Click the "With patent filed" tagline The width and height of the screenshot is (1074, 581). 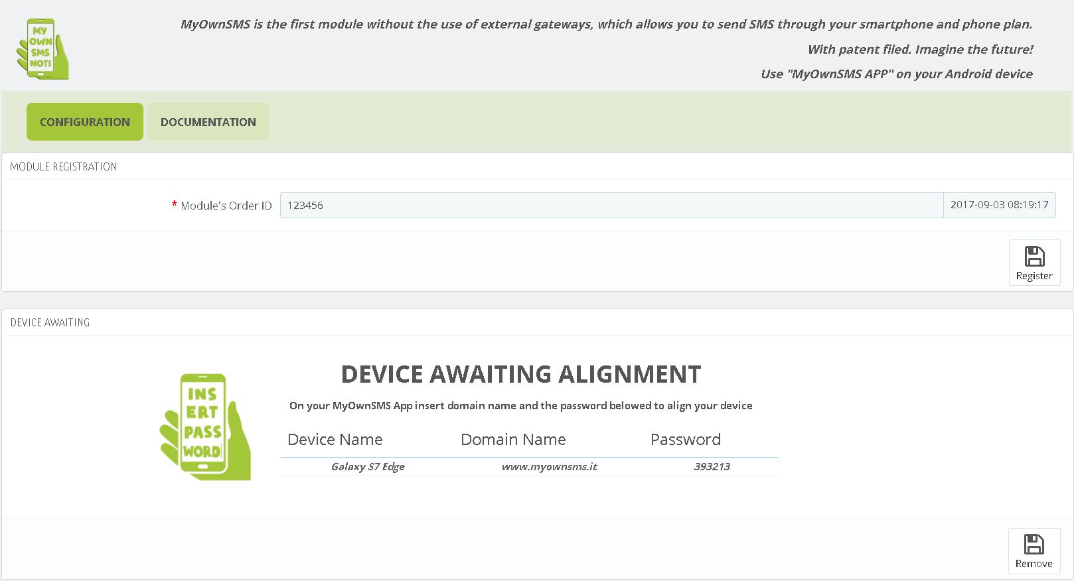(x=919, y=50)
